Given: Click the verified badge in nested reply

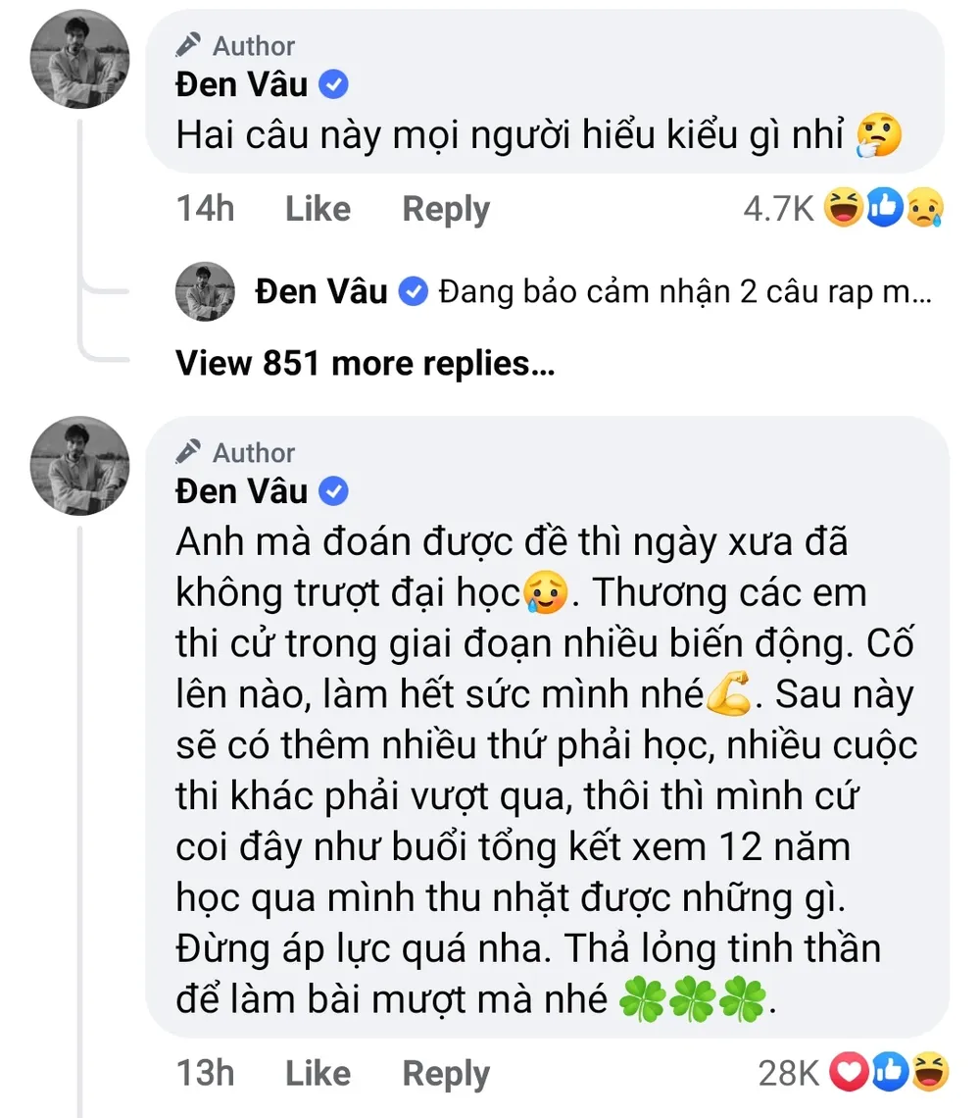Looking at the screenshot, I should pos(415,291).
